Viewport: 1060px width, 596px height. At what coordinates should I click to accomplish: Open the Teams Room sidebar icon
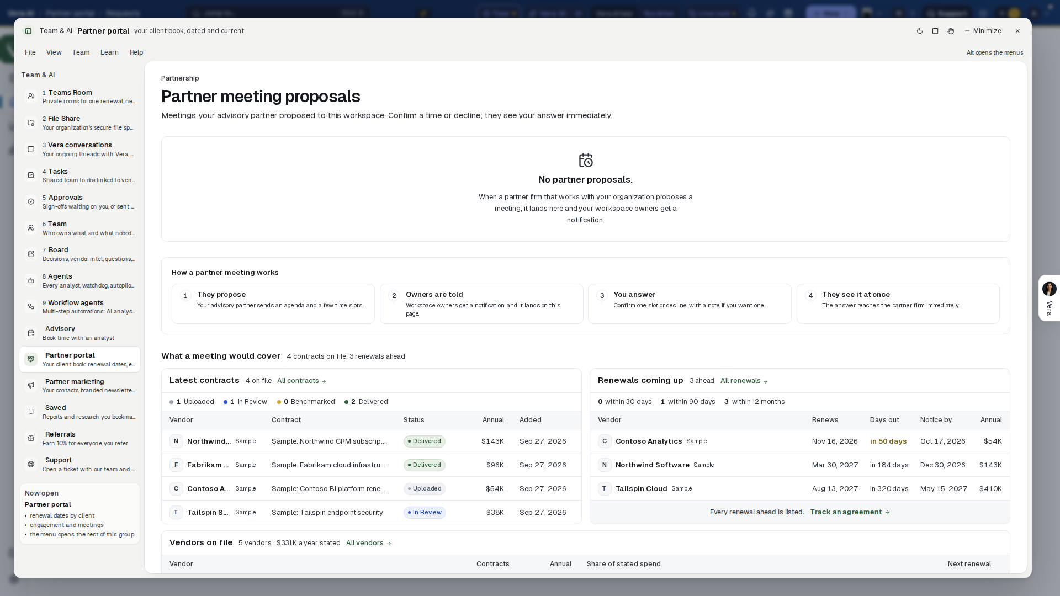click(31, 97)
